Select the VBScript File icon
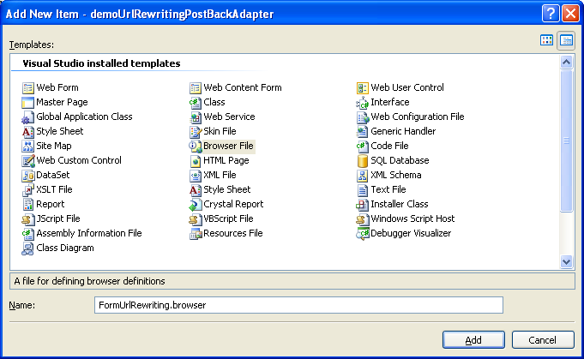Screen dimensions: 584x359 click(196, 218)
